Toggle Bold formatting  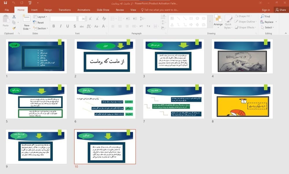(54, 26)
